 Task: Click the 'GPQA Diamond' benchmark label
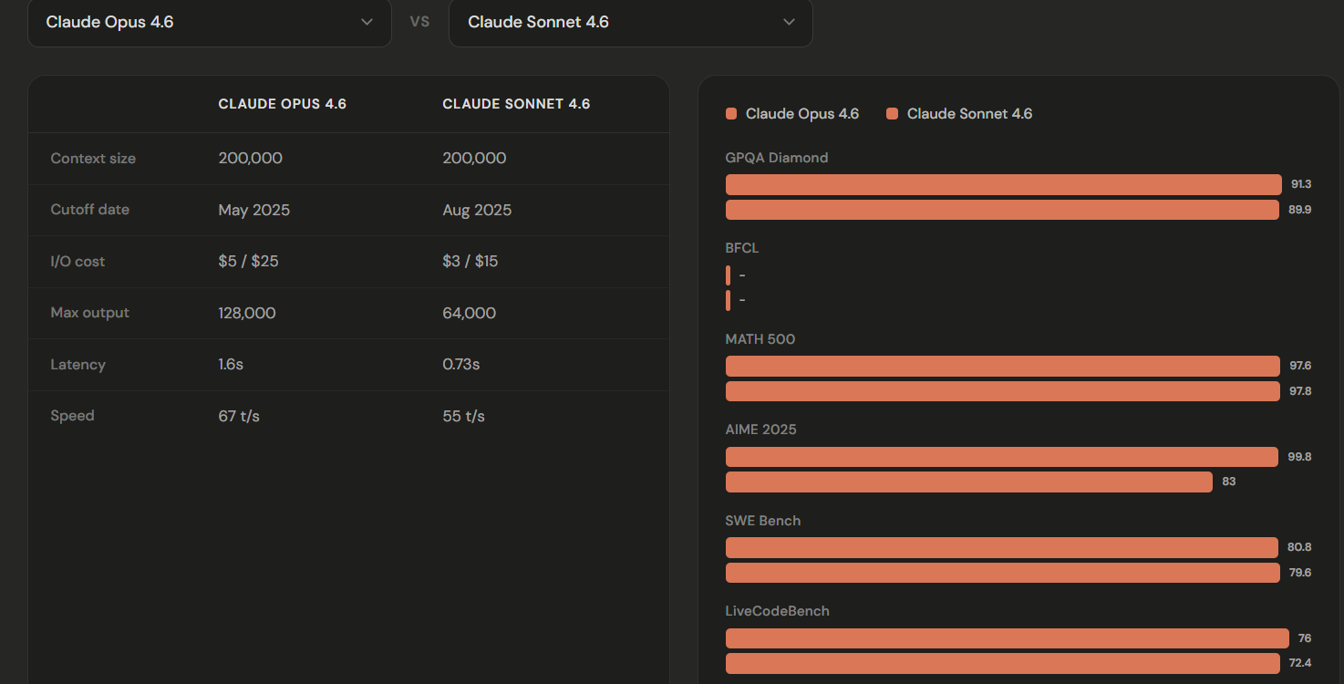pyautogui.click(x=777, y=158)
